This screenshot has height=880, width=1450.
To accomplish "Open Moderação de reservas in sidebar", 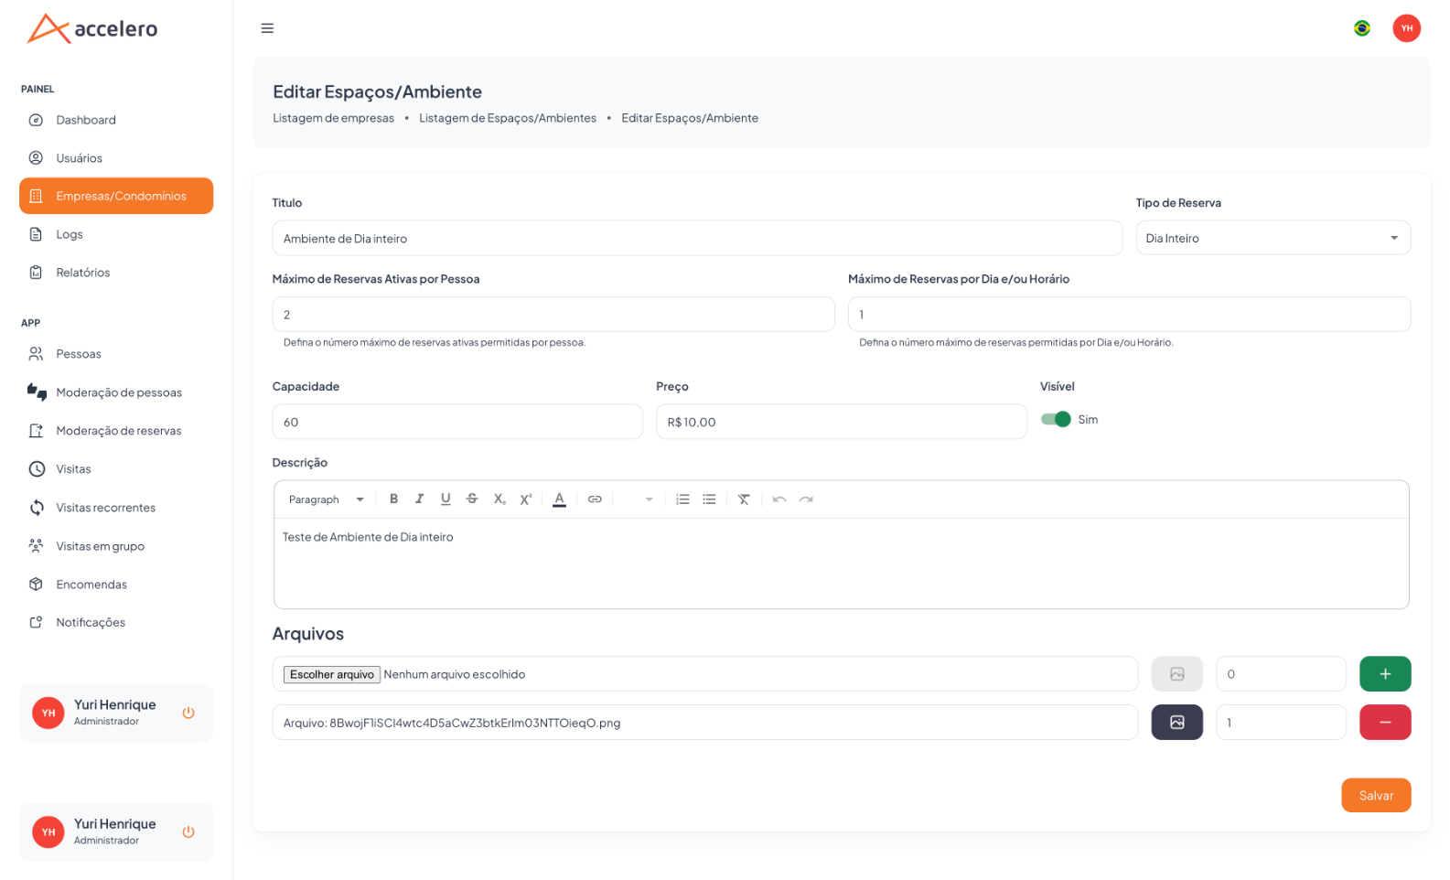I will point(116,431).
